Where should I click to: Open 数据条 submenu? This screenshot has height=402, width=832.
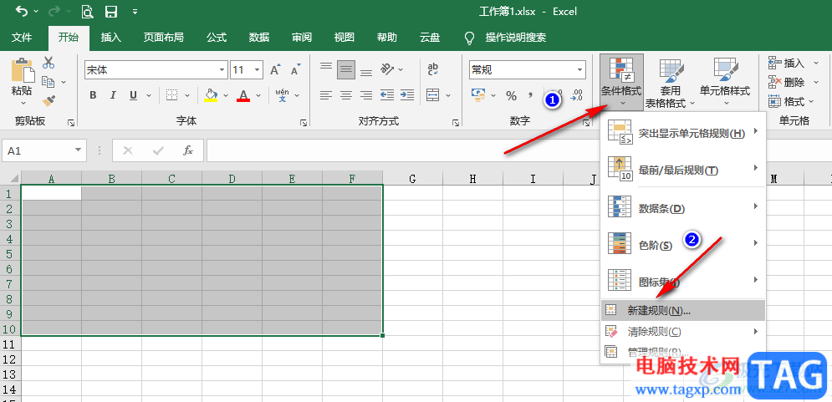tap(683, 208)
